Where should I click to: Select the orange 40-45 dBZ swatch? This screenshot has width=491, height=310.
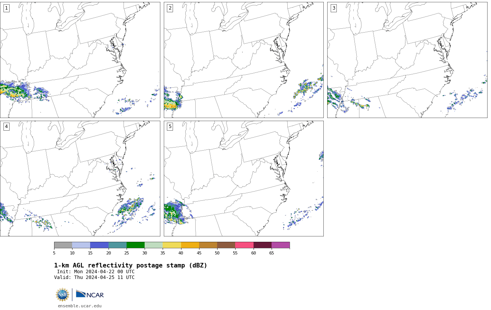pos(190,245)
